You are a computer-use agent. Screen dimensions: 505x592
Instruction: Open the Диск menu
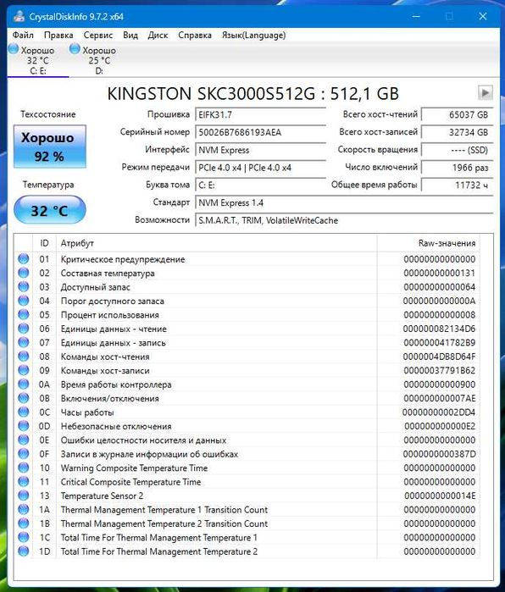click(x=158, y=35)
